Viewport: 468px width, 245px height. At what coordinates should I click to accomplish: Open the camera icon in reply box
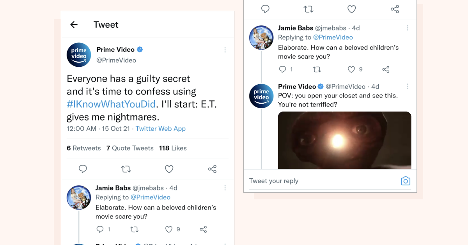point(406,181)
